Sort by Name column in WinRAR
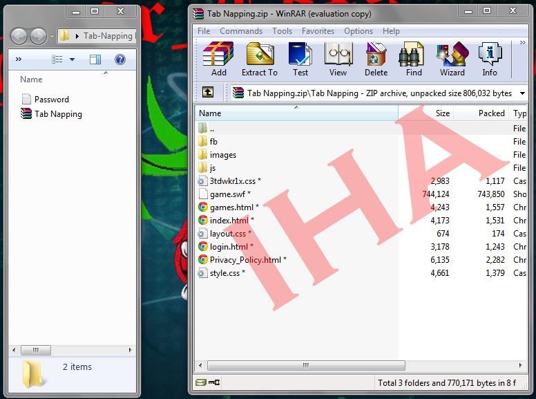 point(296,113)
